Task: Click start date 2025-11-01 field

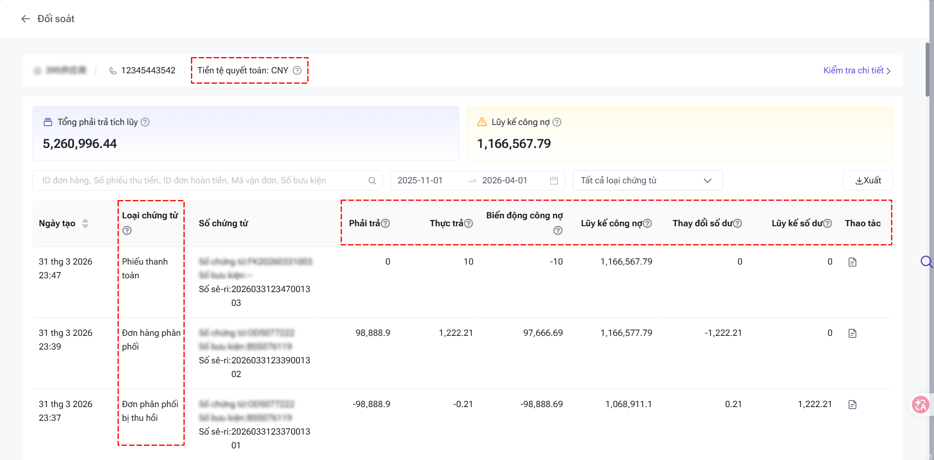Action: (420, 180)
